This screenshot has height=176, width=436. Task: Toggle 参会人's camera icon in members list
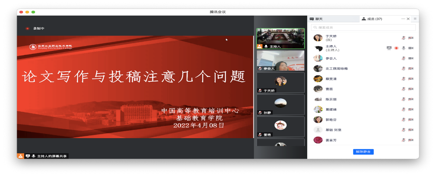tap(411, 58)
